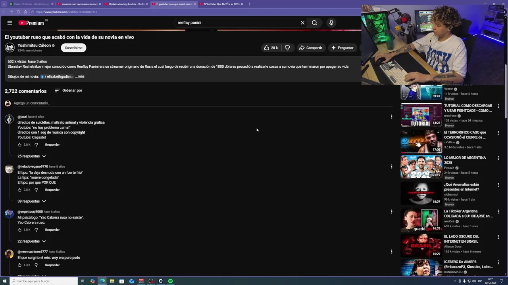Click the youtube.com address bar

tap(194, 12)
